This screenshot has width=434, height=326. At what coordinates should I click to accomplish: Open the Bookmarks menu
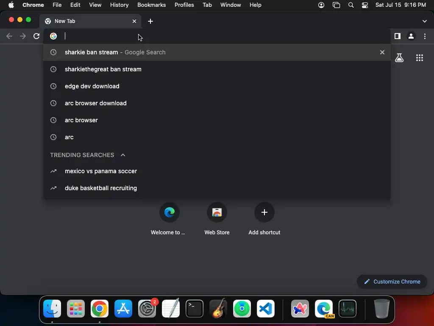click(152, 5)
